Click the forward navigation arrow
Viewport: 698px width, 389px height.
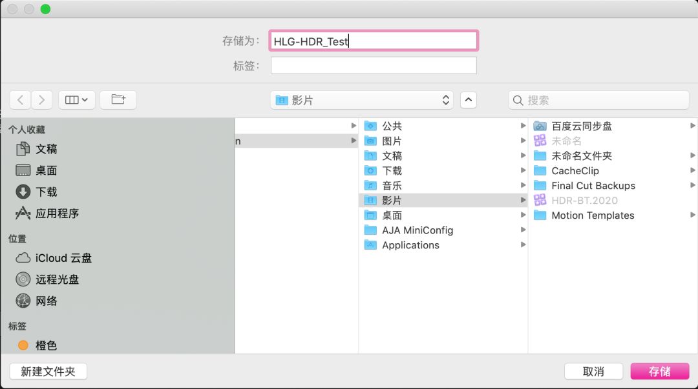click(x=42, y=100)
